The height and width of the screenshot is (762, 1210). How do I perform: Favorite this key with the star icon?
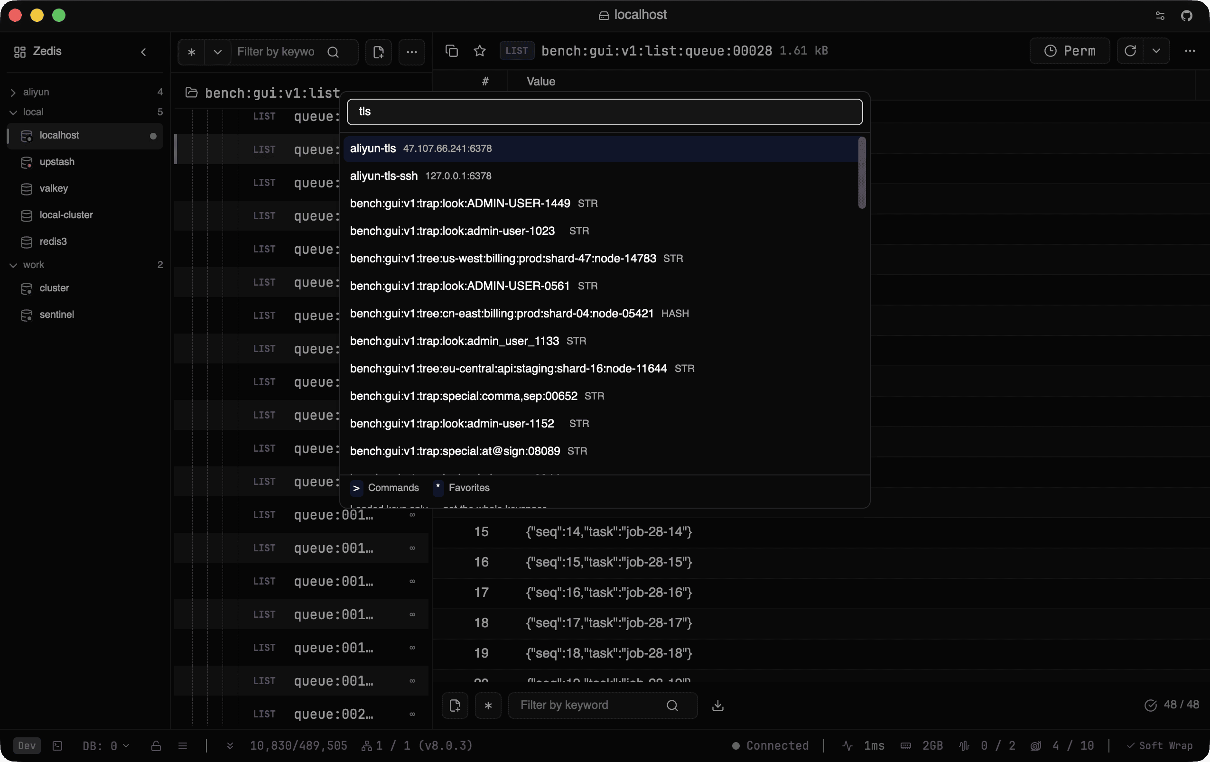click(x=480, y=51)
